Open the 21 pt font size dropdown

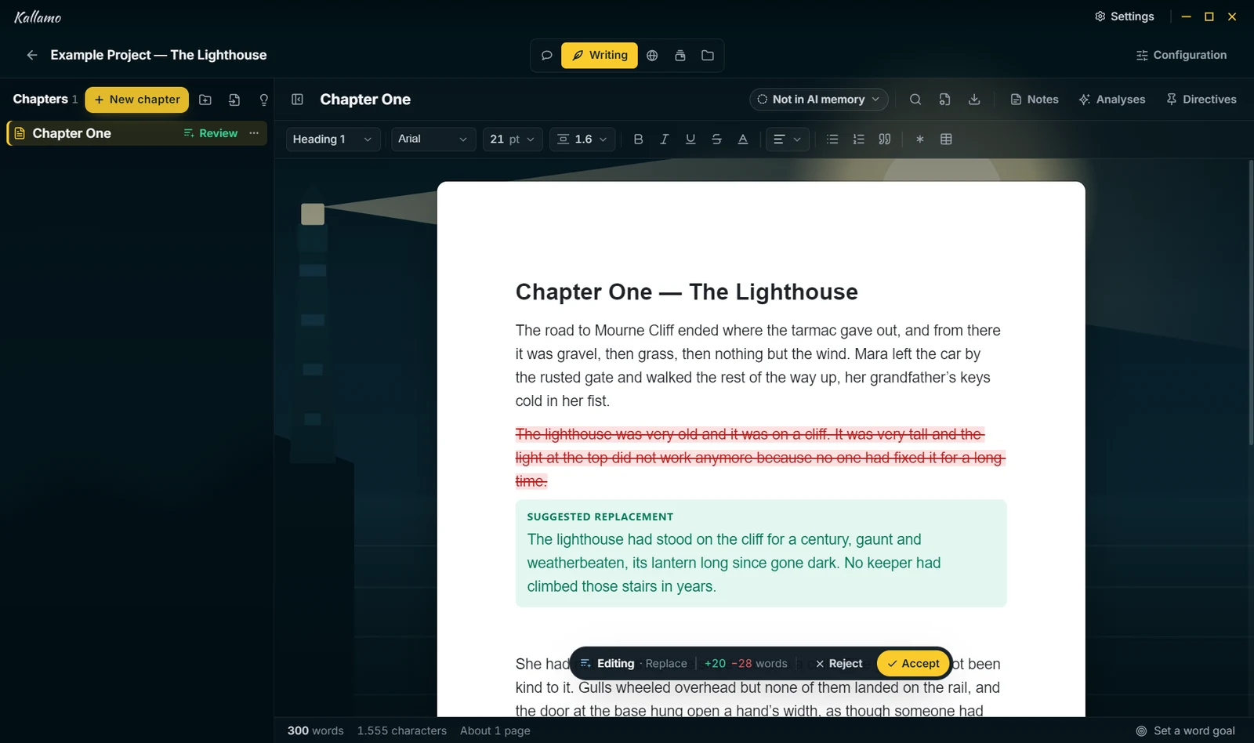tap(513, 139)
